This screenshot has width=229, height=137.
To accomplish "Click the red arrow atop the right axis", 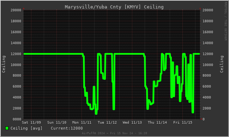I will click(200, 8).
